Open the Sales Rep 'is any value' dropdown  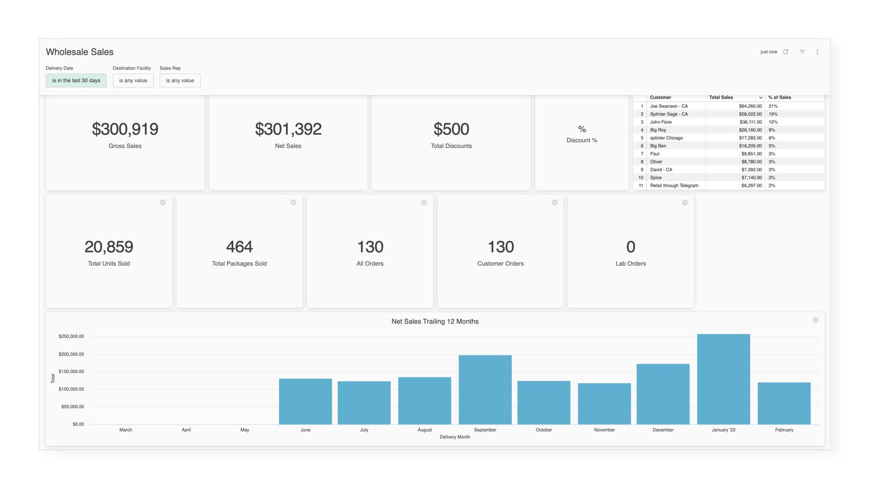pos(180,80)
